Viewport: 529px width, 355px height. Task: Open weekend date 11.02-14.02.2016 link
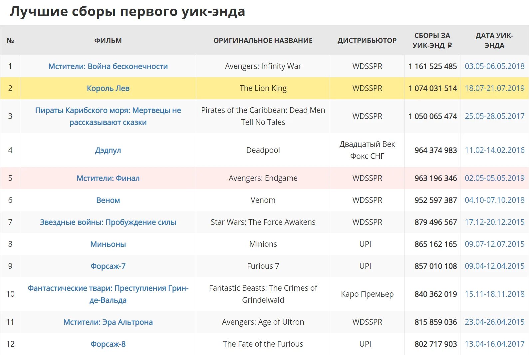pos(494,150)
